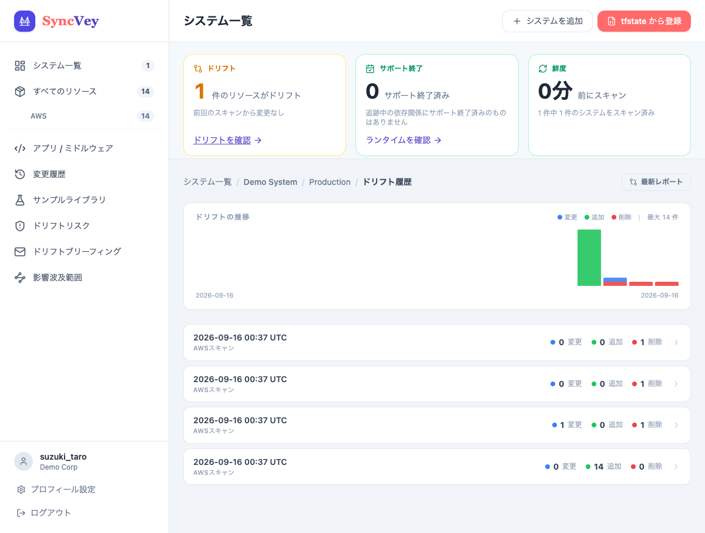Image resolution: width=705 pixels, height=533 pixels.
Task: Follow the ランタイムを確認 link
Action: [404, 140]
